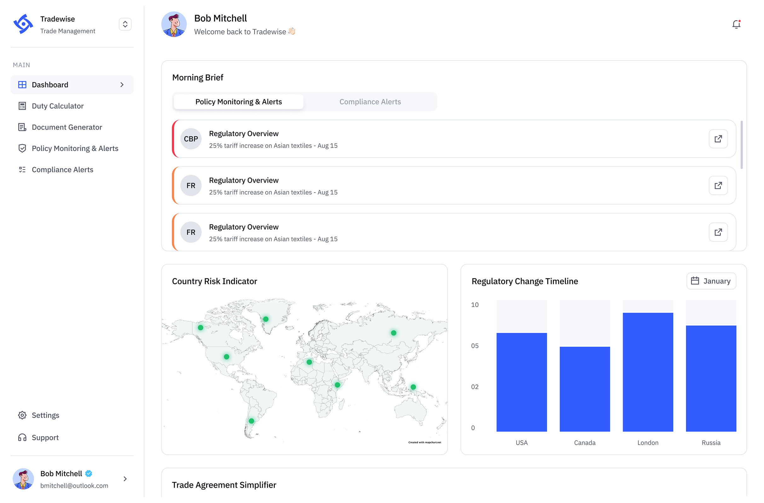The image size is (764, 503).
Task: Click the London bar in timeline chart
Action: (647, 372)
